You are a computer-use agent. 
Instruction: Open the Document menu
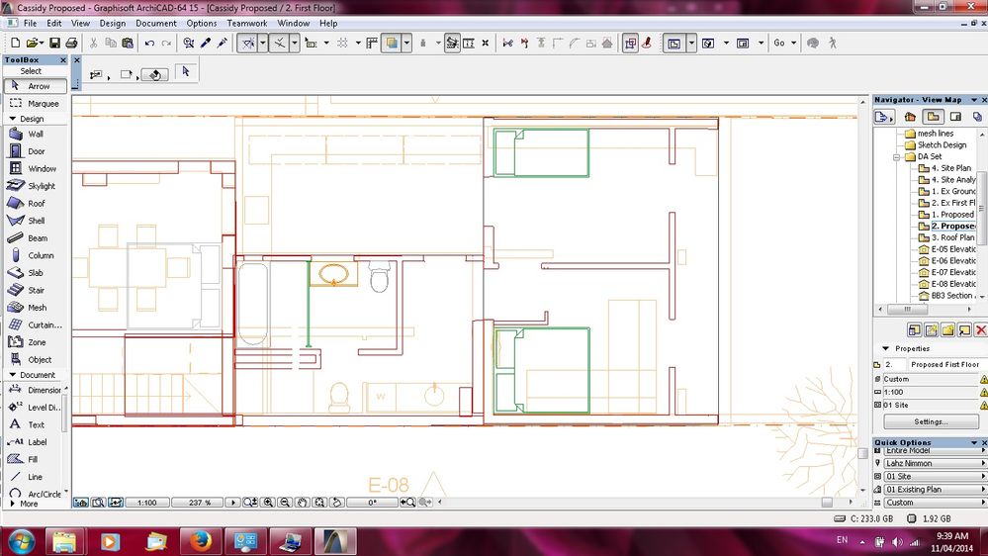[x=156, y=23]
